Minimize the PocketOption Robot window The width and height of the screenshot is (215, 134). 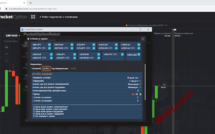pos(133,29)
